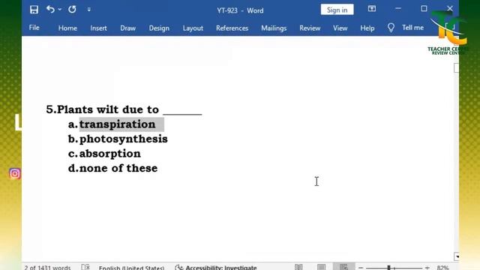Open the File menu
This screenshot has width=480, height=270.
pyautogui.click(x=34, y=28)
